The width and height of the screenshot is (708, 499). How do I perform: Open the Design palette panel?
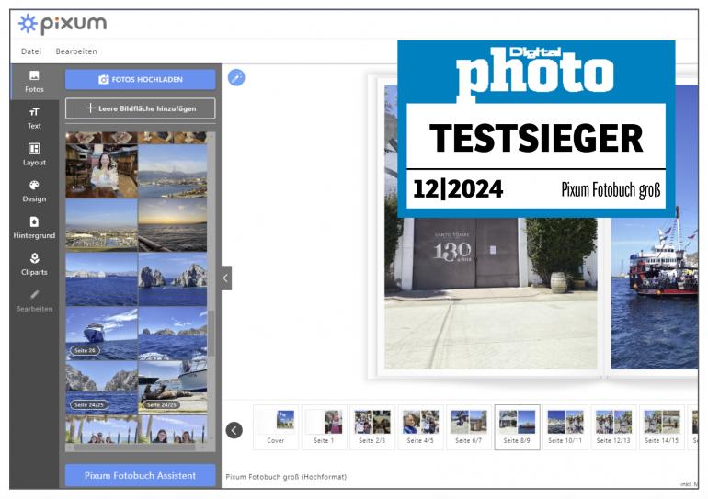(x=34, y=191)
